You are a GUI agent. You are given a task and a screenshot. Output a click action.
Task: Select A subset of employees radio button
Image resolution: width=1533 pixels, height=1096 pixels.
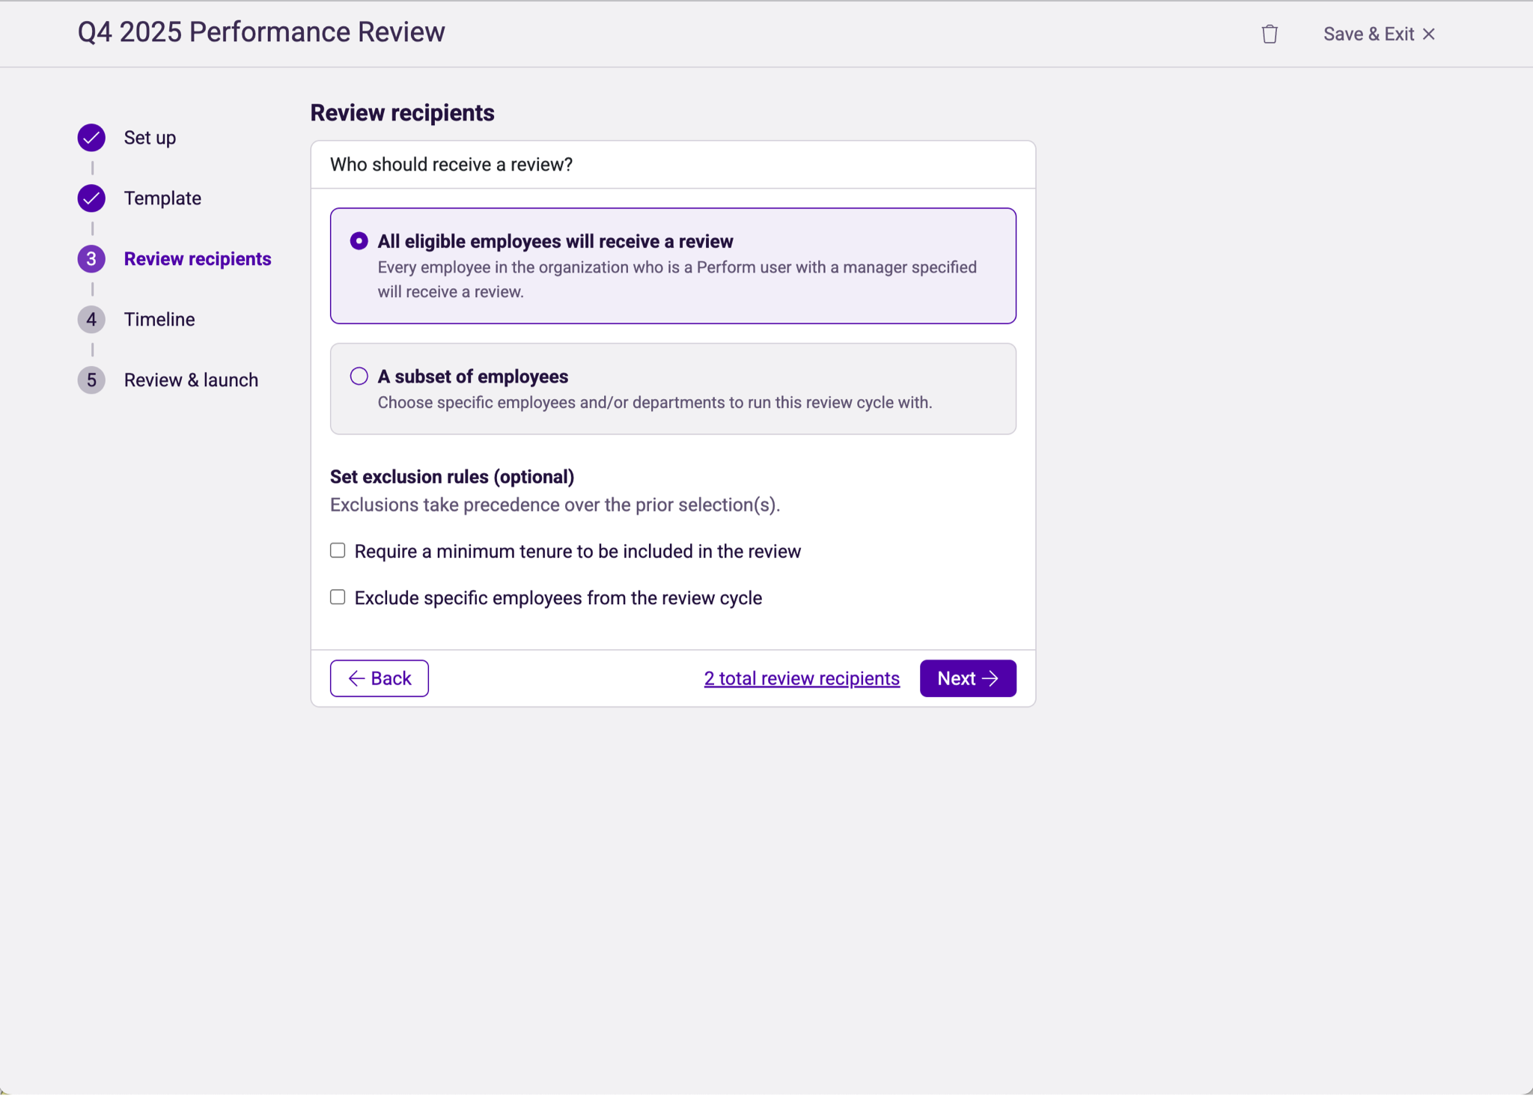[x=359, y=377]
